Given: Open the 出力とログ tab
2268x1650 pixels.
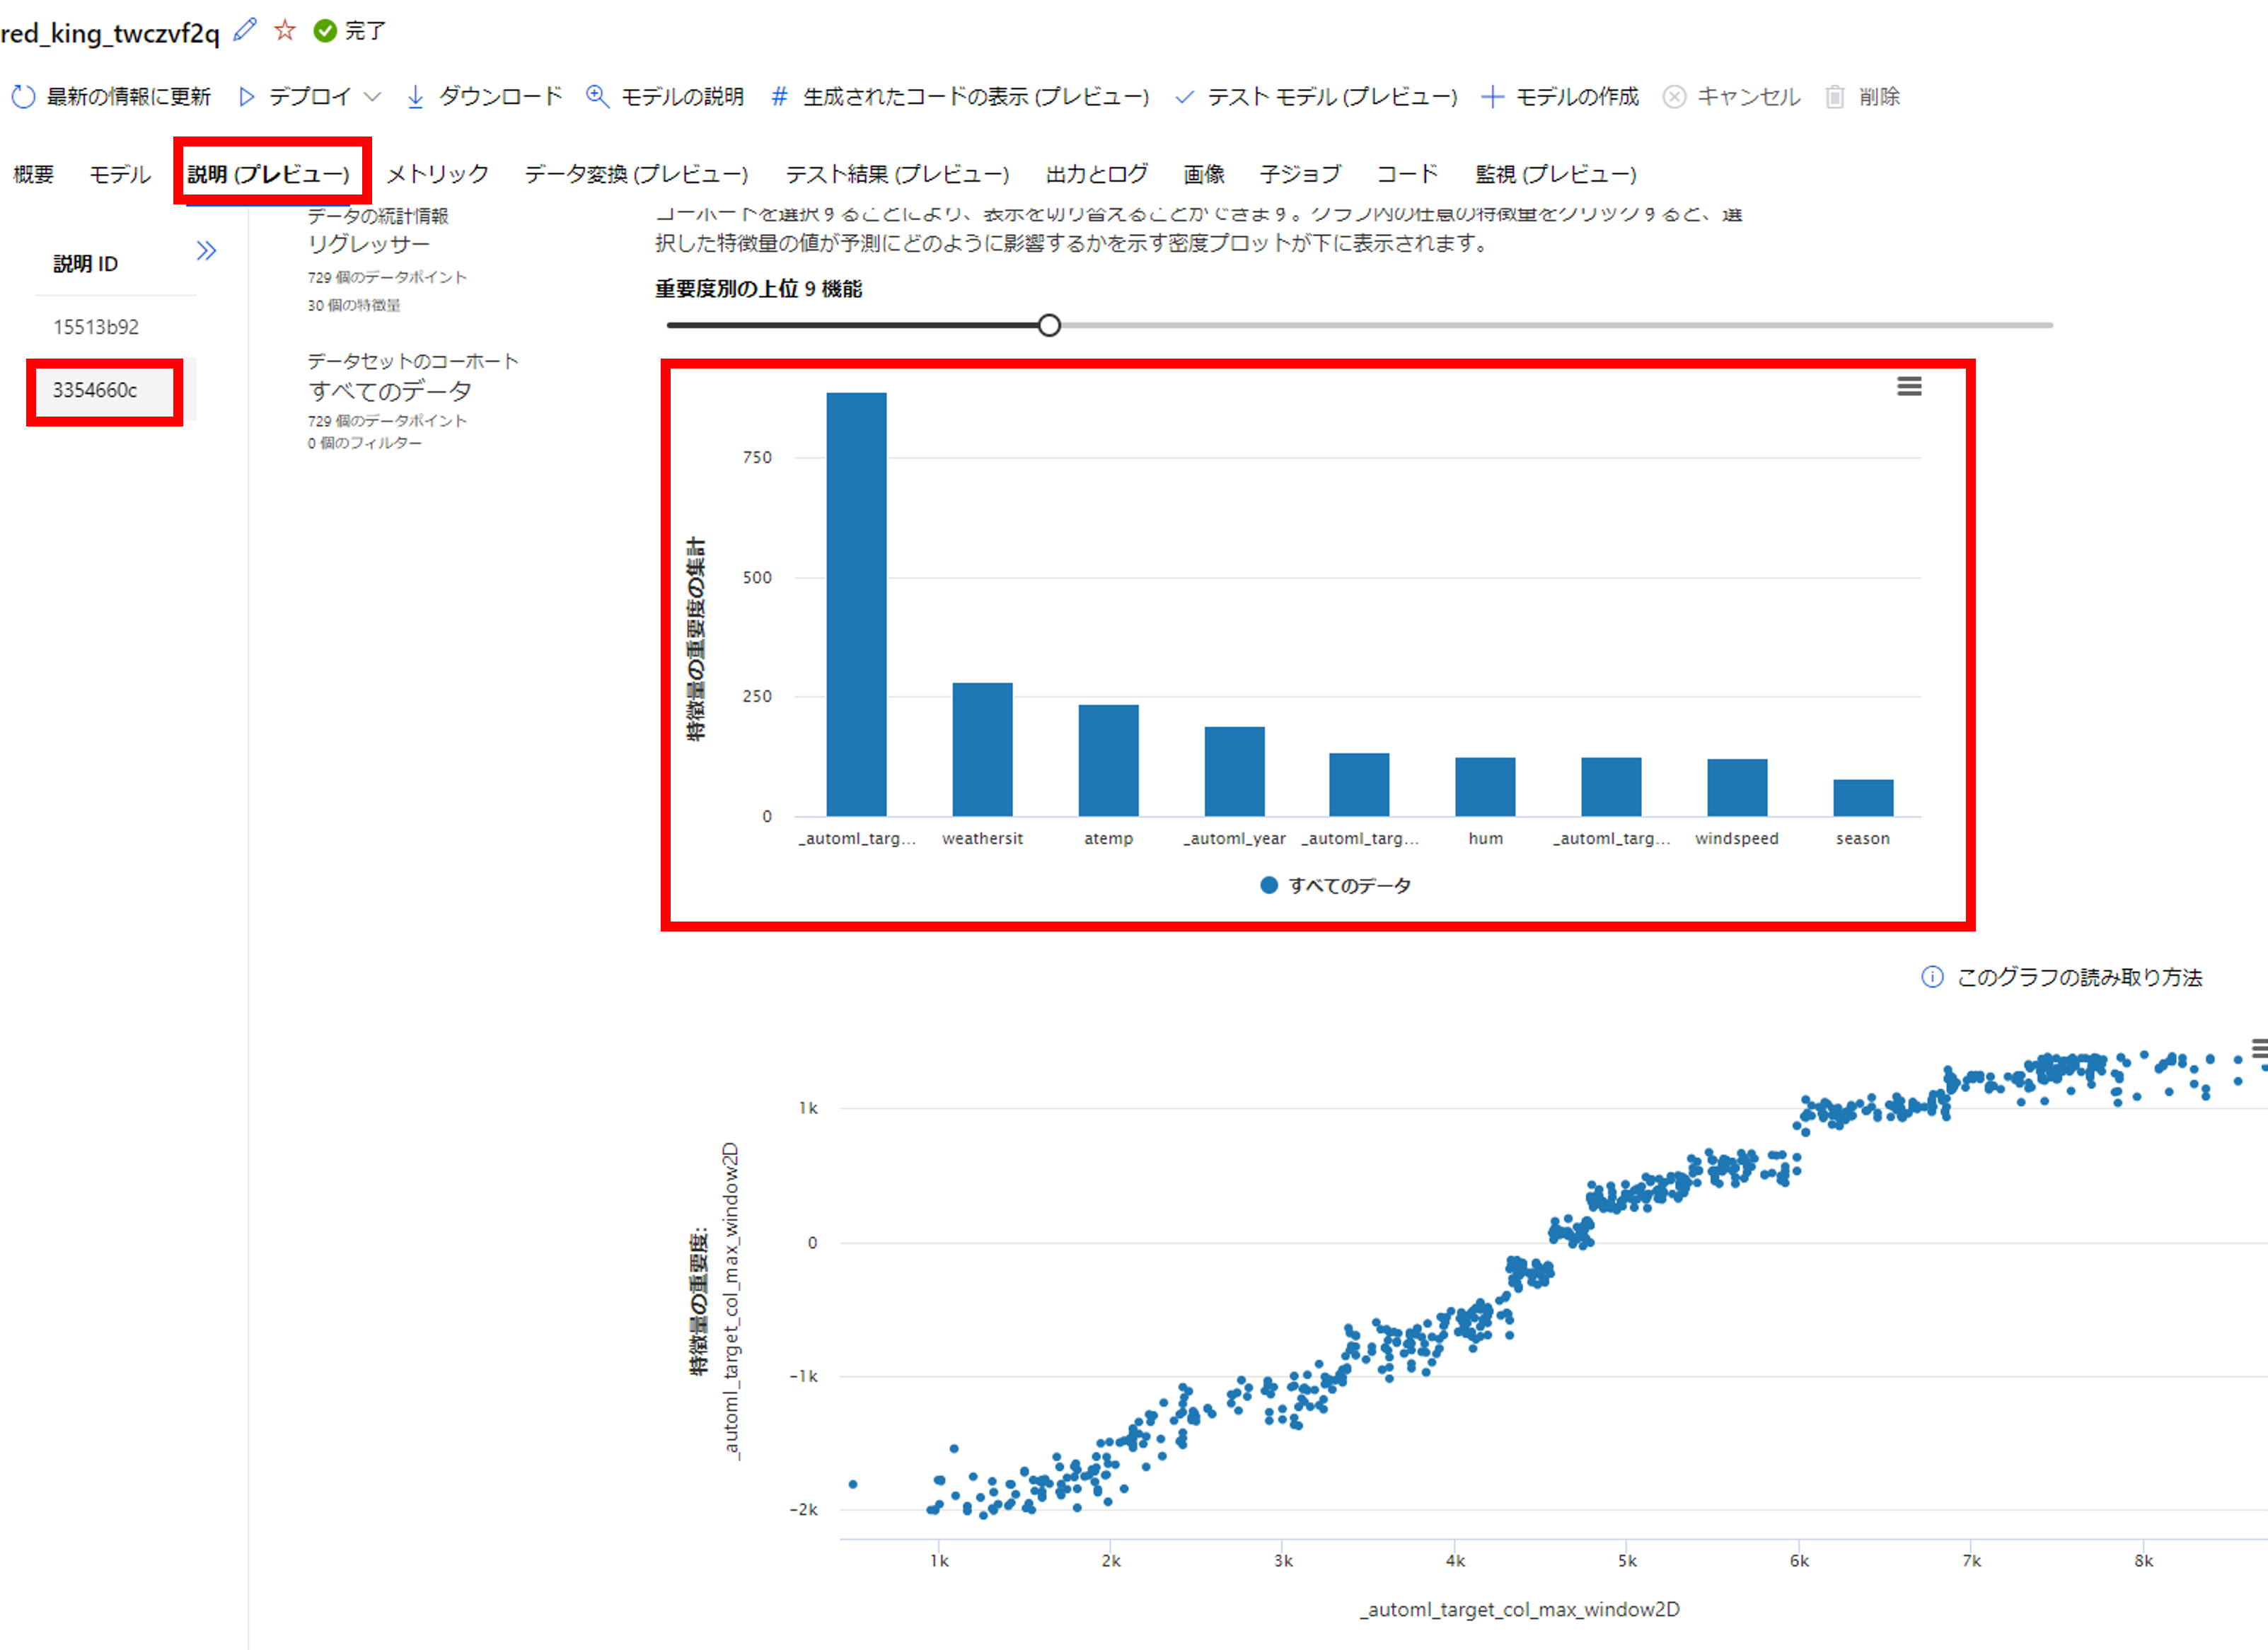Looking at the screenshot, I should click(x=1096, y=174).
